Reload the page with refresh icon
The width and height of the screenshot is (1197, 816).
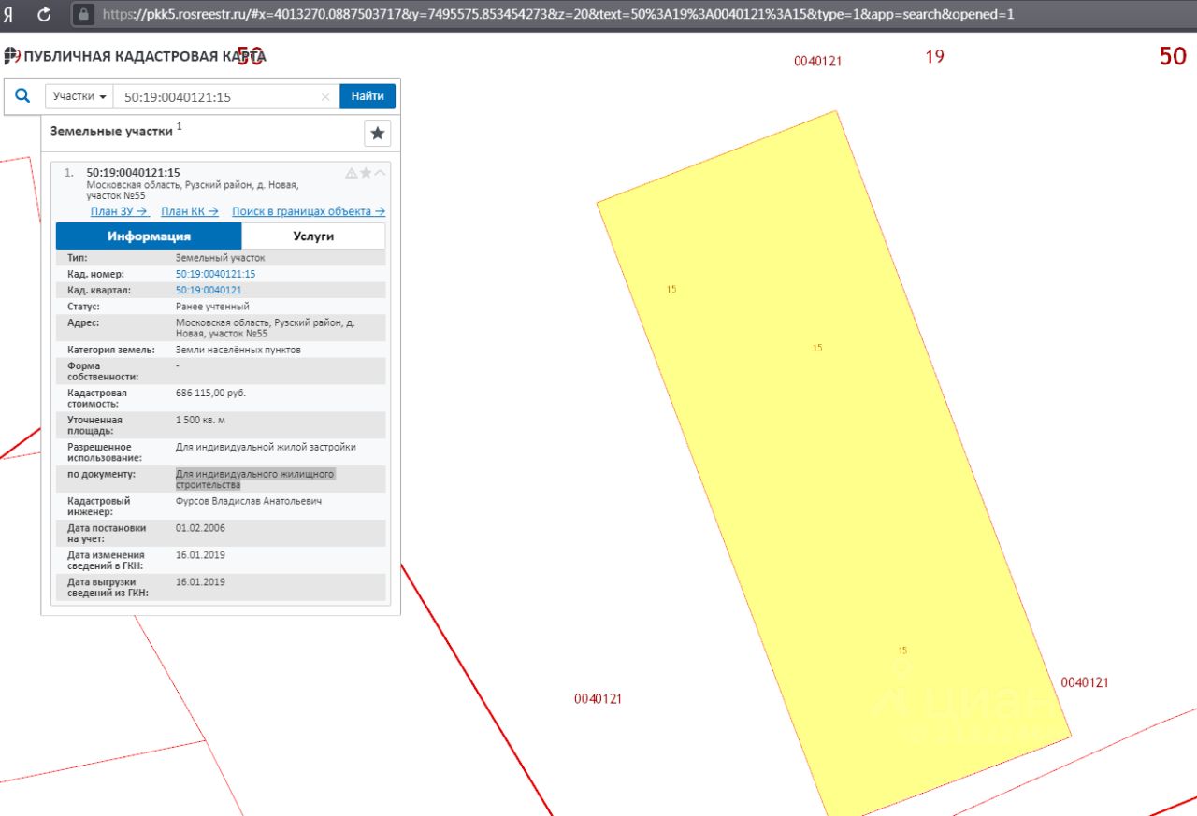pos(44,15)
